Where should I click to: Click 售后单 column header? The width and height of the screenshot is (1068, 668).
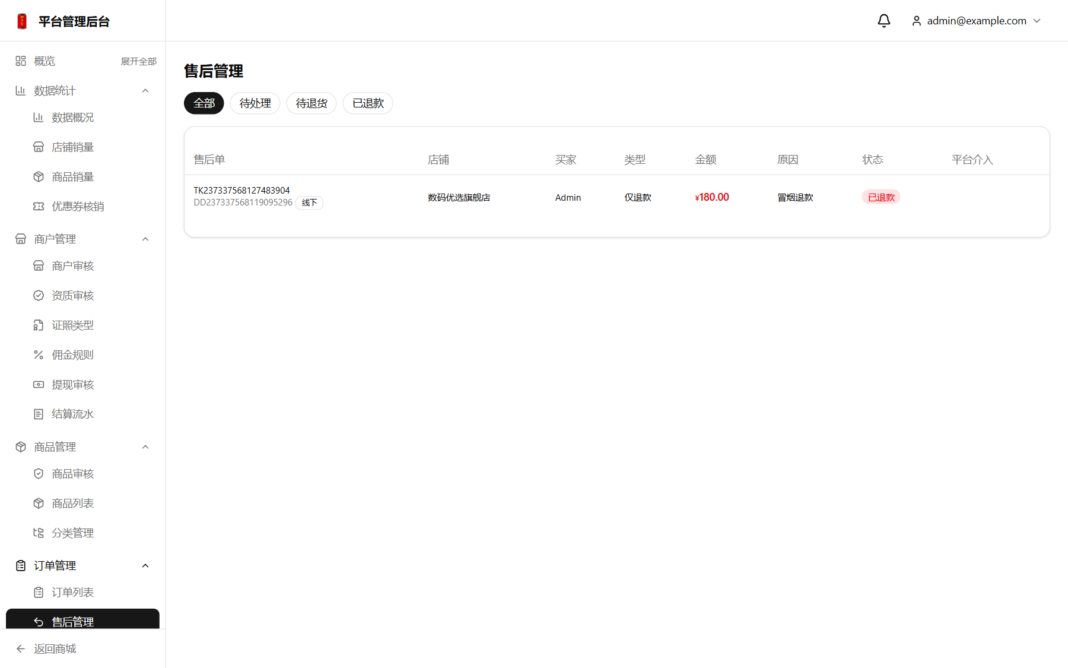click(209, 160)
